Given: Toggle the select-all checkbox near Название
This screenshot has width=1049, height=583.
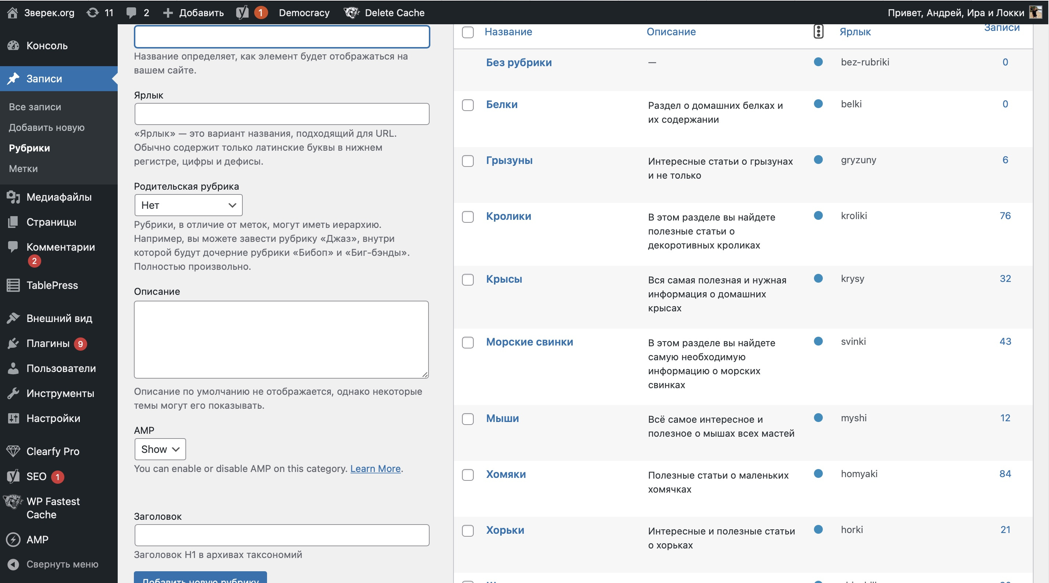Looking at the screenshot, I should click(468, 32).
